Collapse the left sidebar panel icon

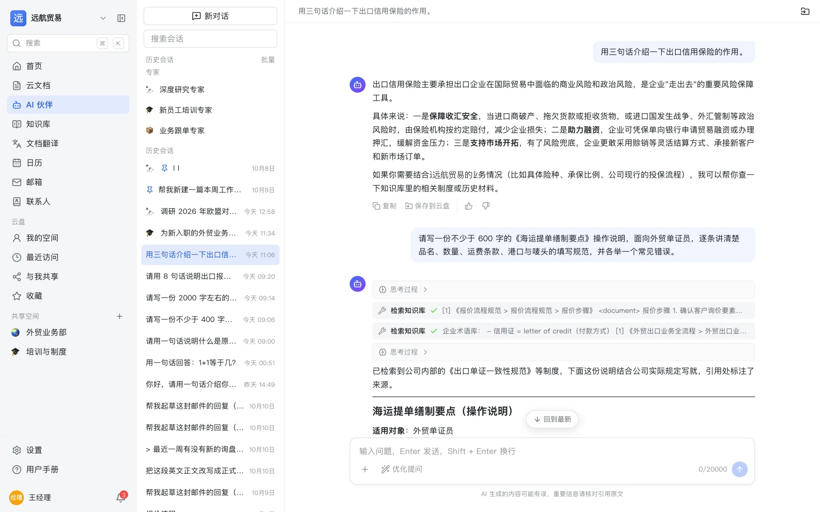[121, 18]
